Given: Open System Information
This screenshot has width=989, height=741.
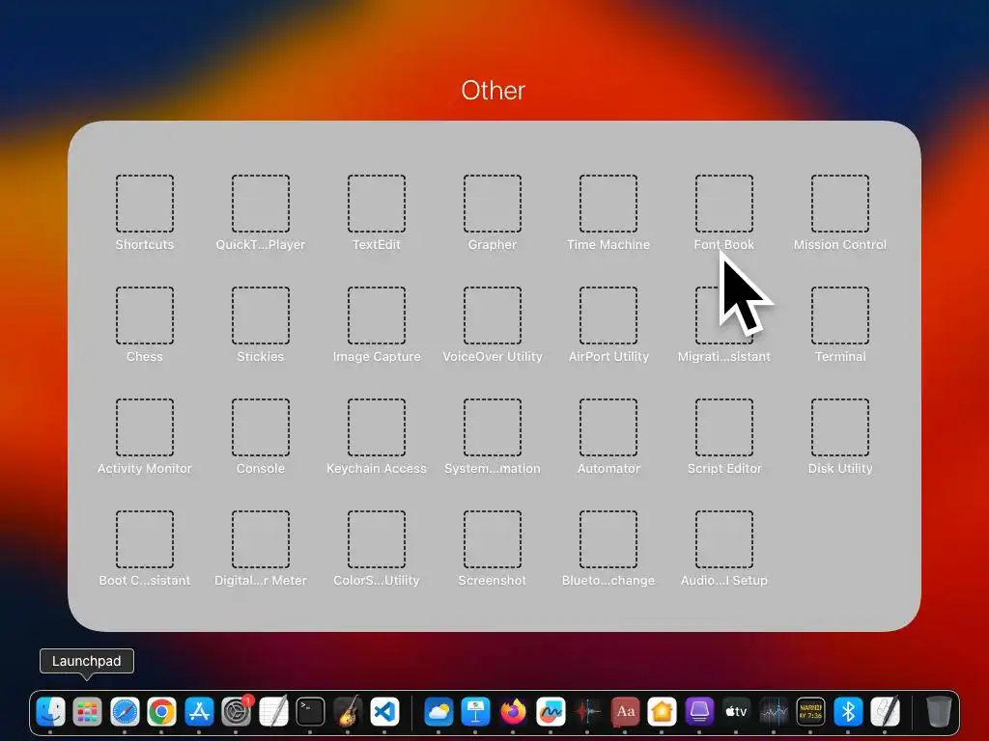Looking at the screenshot, I should coord(493,427).
